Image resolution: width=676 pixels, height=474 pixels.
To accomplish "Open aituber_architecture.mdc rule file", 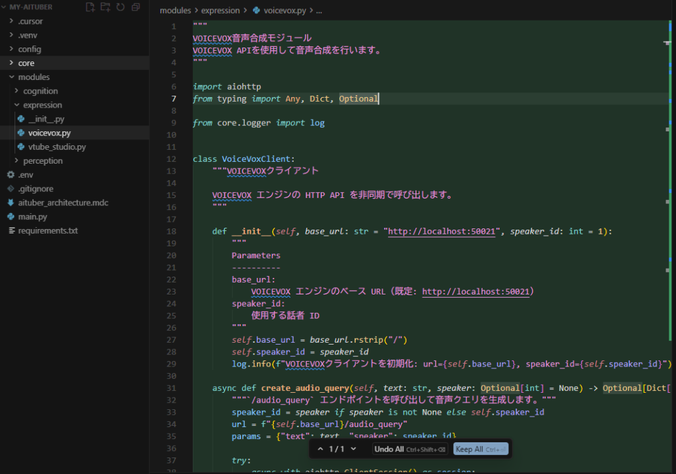I will (63, 203).
